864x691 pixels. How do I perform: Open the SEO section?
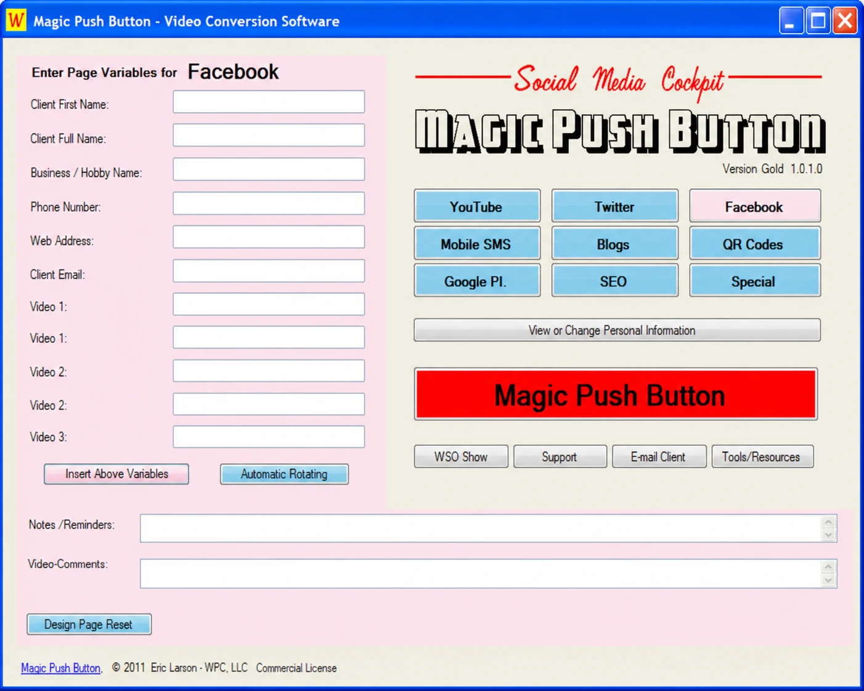point(614,281)
